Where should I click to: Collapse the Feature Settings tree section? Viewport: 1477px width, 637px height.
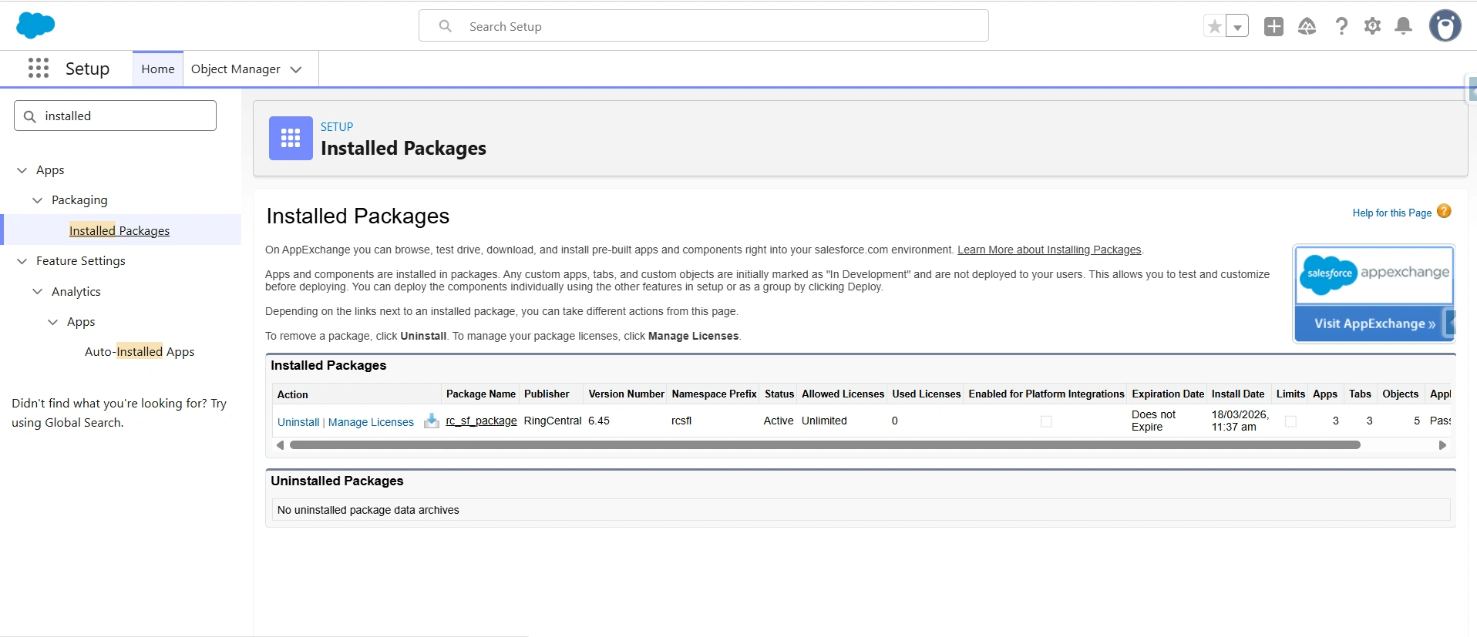click(22, 261)
